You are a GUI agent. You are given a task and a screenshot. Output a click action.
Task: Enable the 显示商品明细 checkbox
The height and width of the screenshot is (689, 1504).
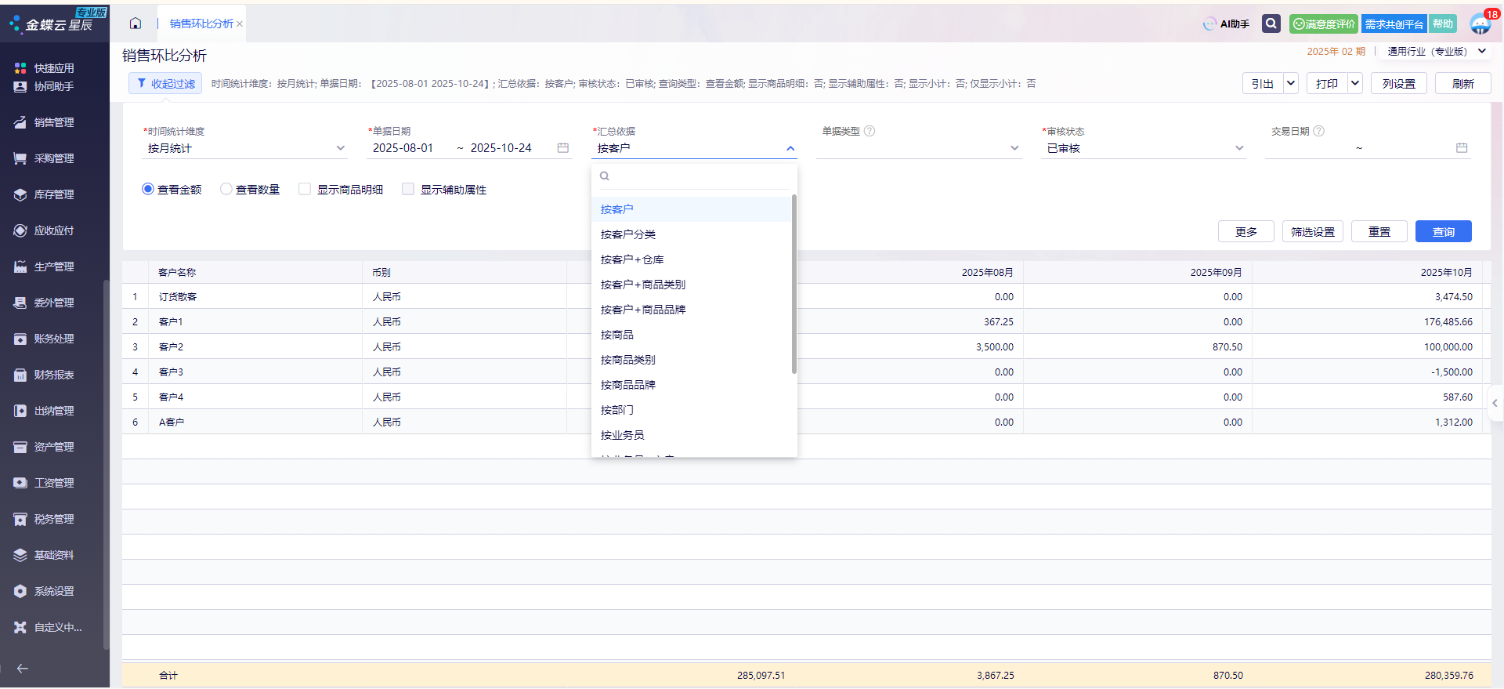(x=305, y=189)
